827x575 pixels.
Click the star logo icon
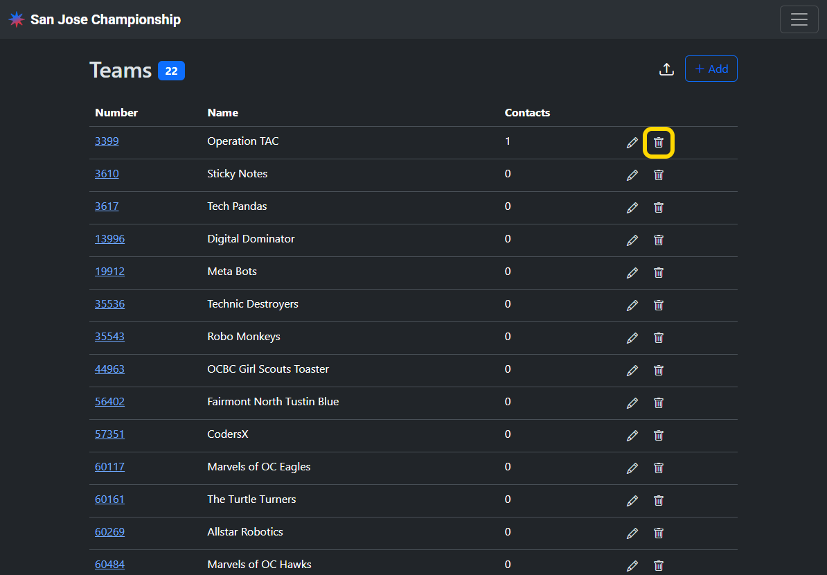pos(17,19)
